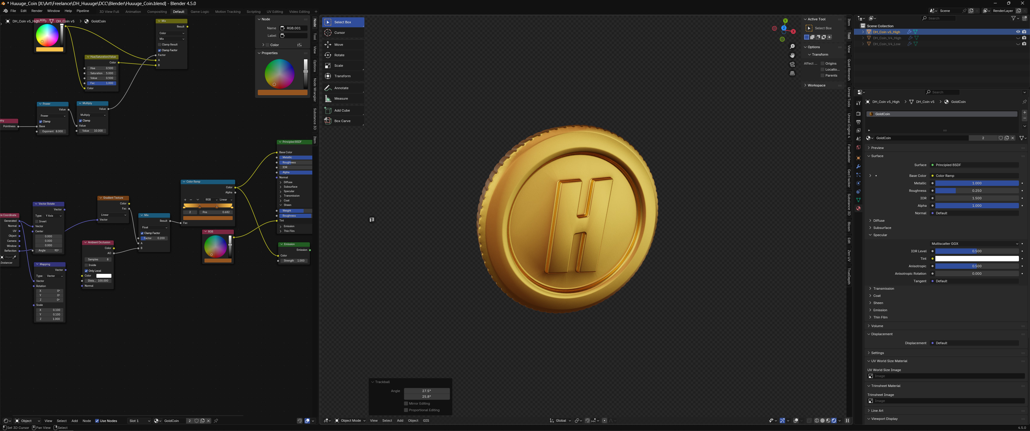Select the Add Cube tool
Viewport: 1030px width, 431px height.
342,110
